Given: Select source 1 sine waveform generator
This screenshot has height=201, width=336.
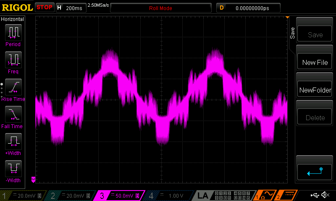Looking at the screenshot, I should [x=265, y=196].
